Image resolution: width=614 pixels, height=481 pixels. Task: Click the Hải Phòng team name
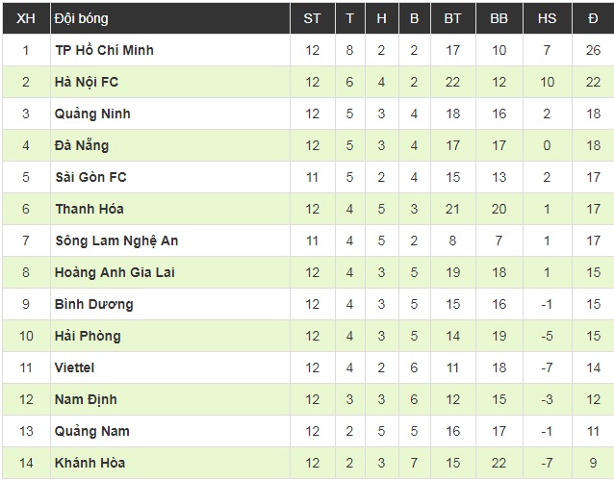point(88,336)
